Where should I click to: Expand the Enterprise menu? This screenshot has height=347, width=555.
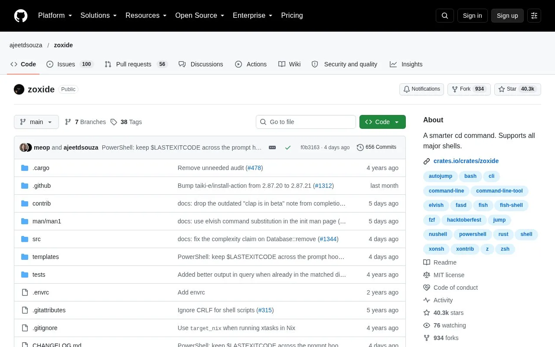253,16
